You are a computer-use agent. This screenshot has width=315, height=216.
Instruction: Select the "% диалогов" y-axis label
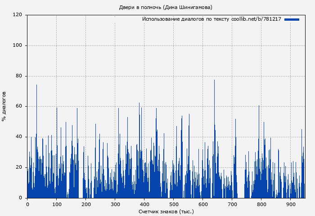coord(4,106)
